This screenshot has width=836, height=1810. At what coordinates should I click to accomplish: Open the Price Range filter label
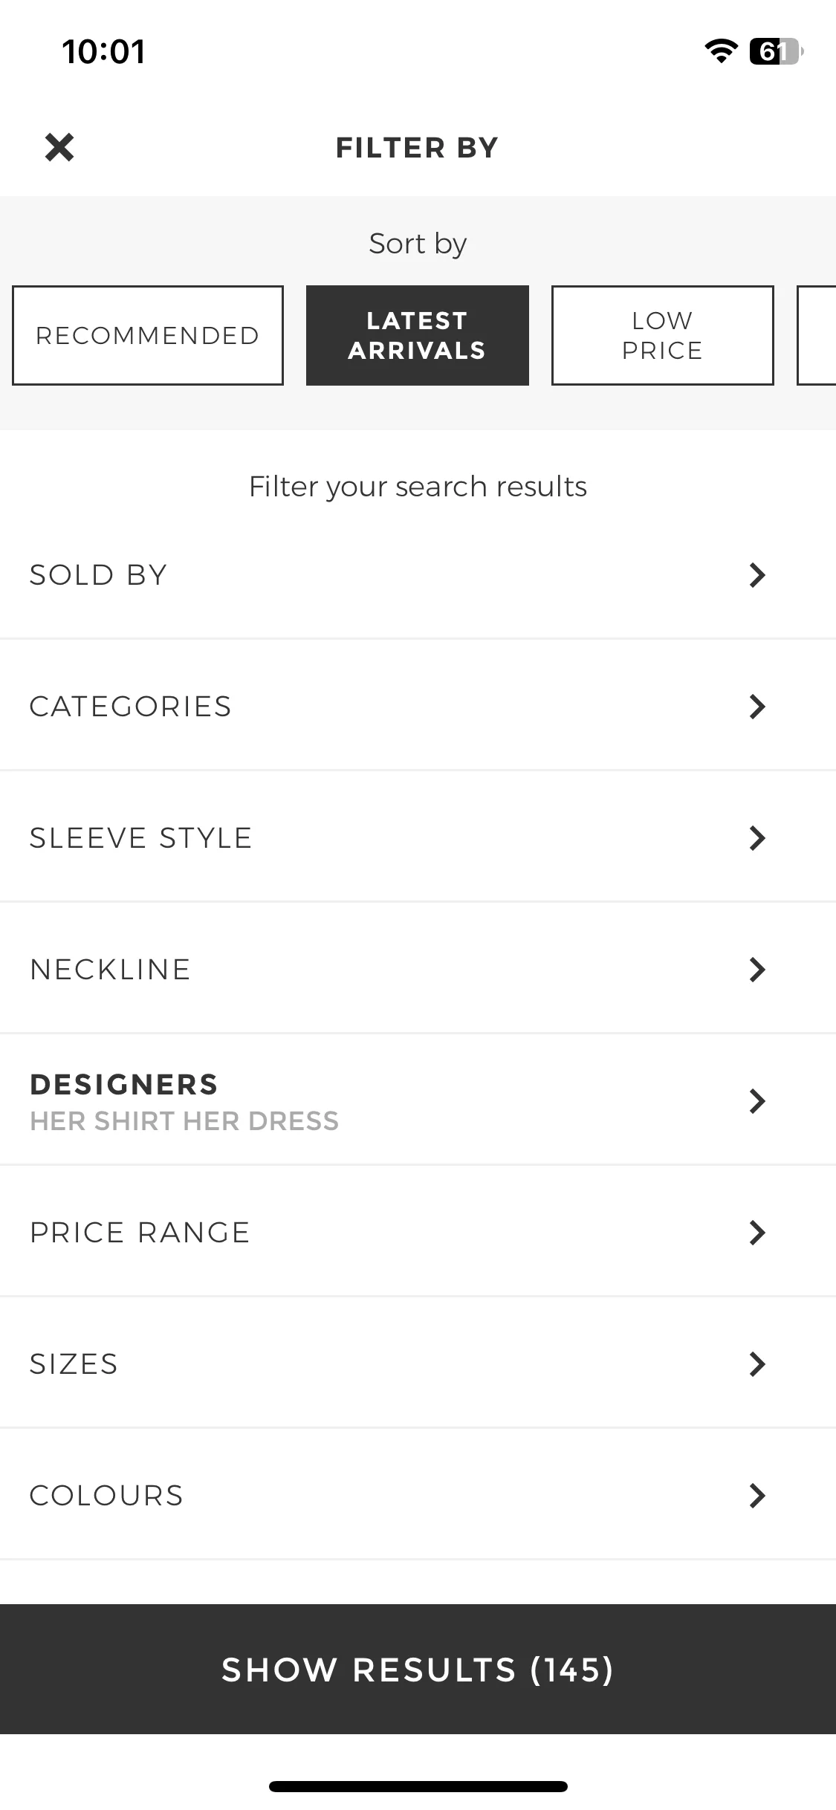(140, 1233)
